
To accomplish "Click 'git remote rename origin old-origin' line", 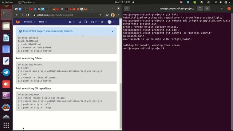I will (x=41, y=98).
